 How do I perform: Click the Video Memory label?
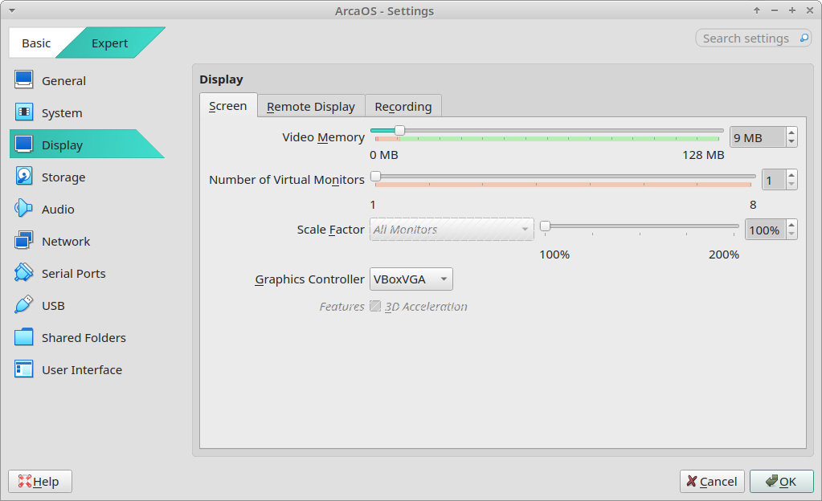324,137
